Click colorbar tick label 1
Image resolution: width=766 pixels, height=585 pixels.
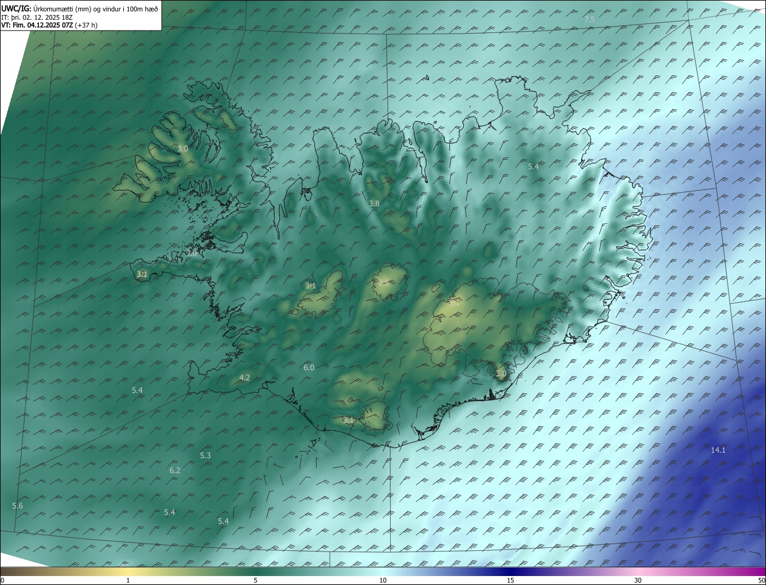(128, 580)
